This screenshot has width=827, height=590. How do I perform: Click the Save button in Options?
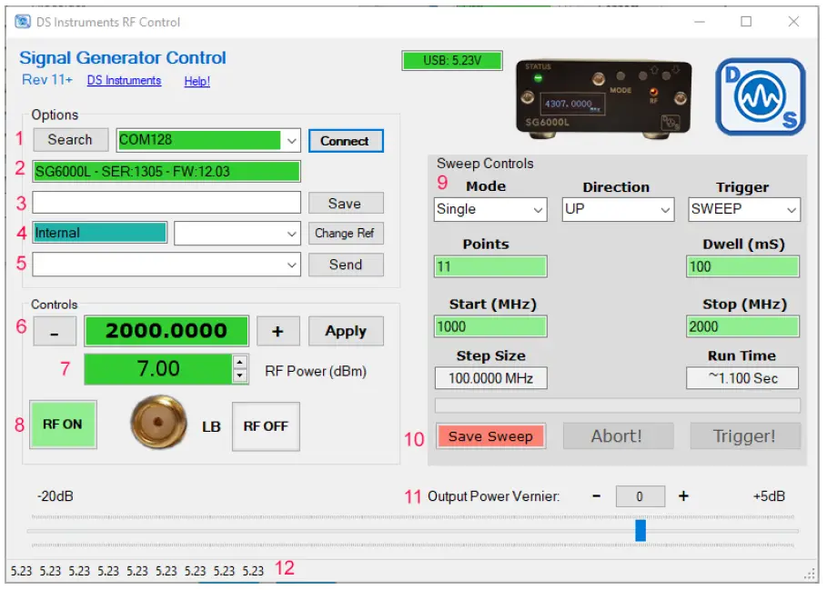[346, 204]
